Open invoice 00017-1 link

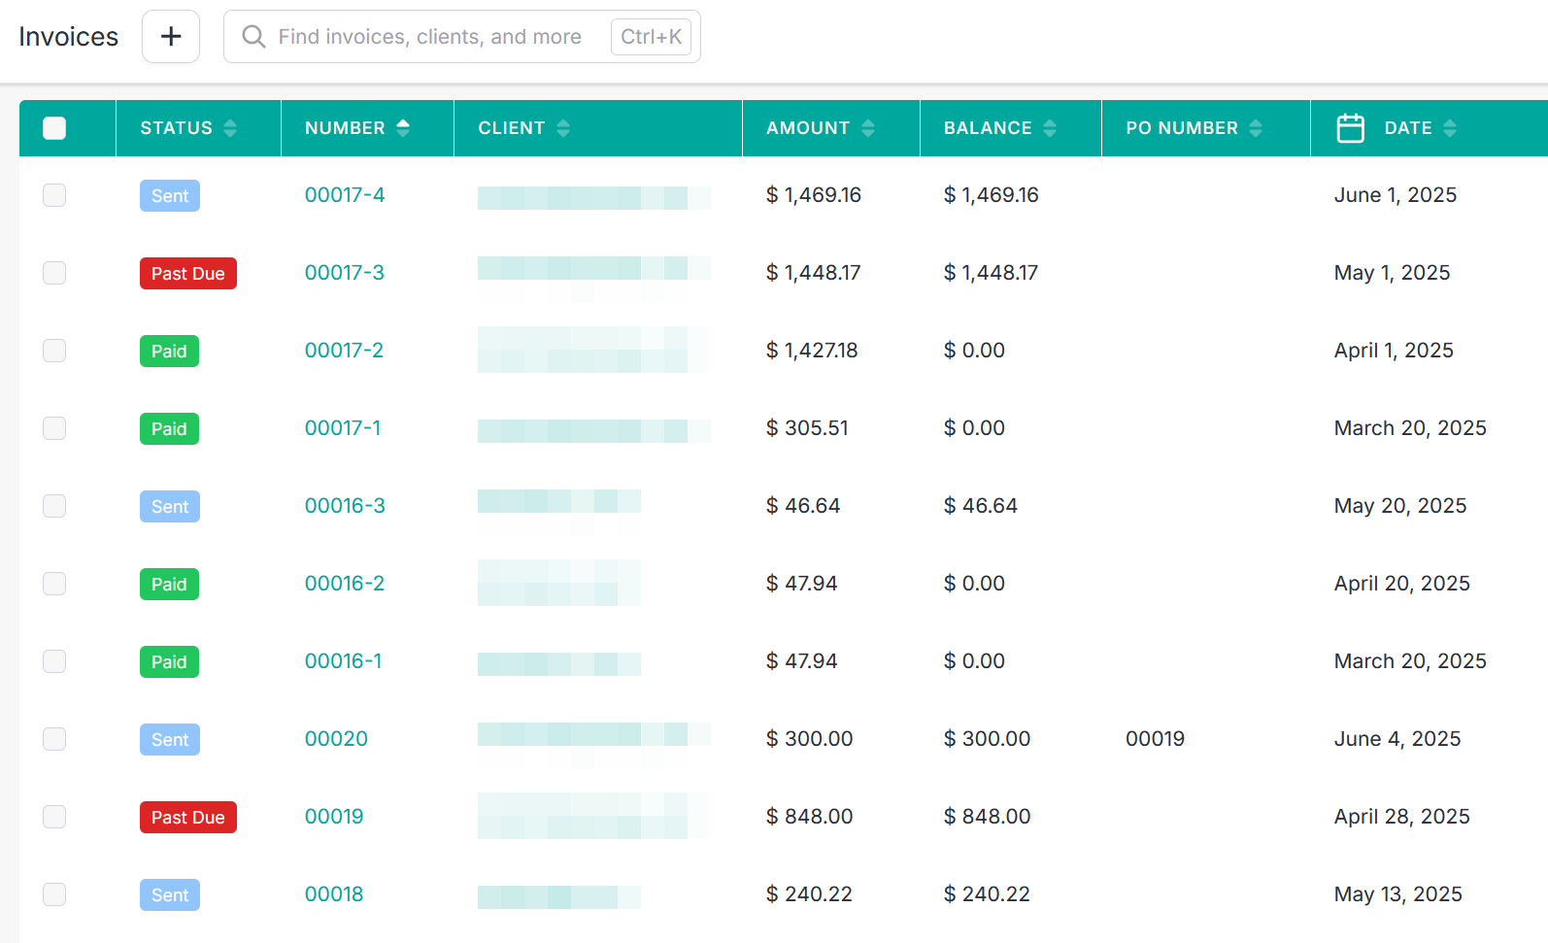pos(343,428)
